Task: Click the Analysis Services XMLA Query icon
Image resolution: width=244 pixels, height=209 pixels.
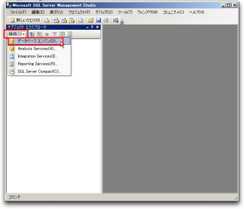Action: 72,20
